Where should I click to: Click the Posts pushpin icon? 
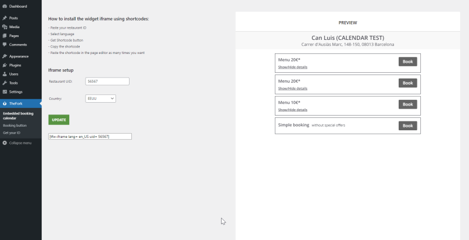tap(5, 18)
